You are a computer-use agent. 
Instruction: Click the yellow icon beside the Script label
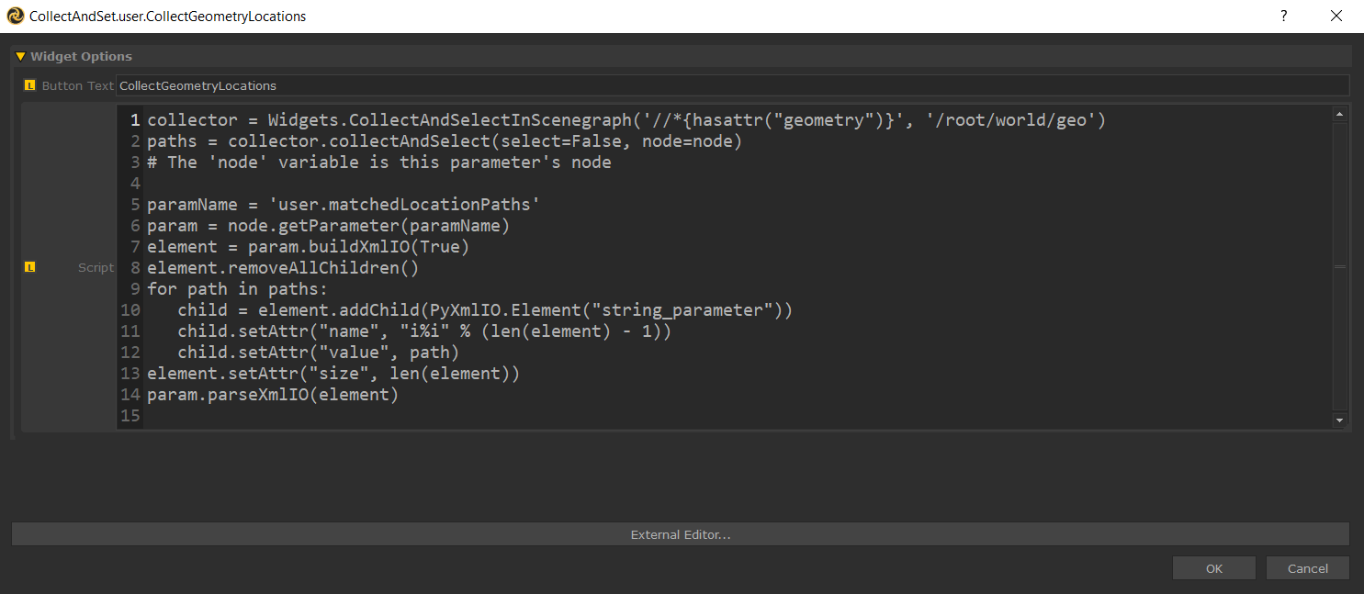click(x=30, y=267)
